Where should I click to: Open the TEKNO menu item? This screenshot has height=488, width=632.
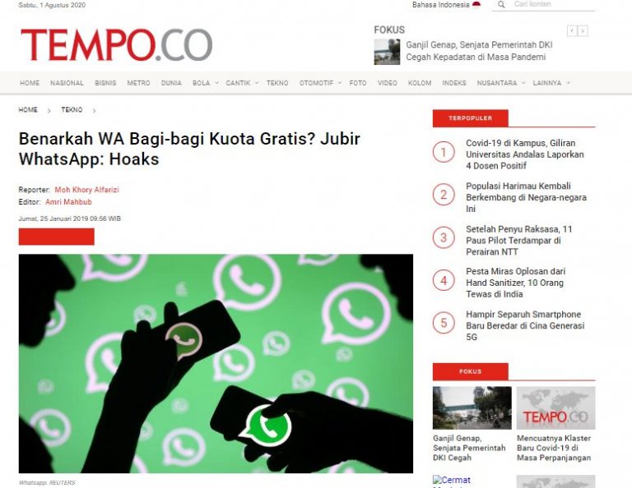click(x=277, y=83)
